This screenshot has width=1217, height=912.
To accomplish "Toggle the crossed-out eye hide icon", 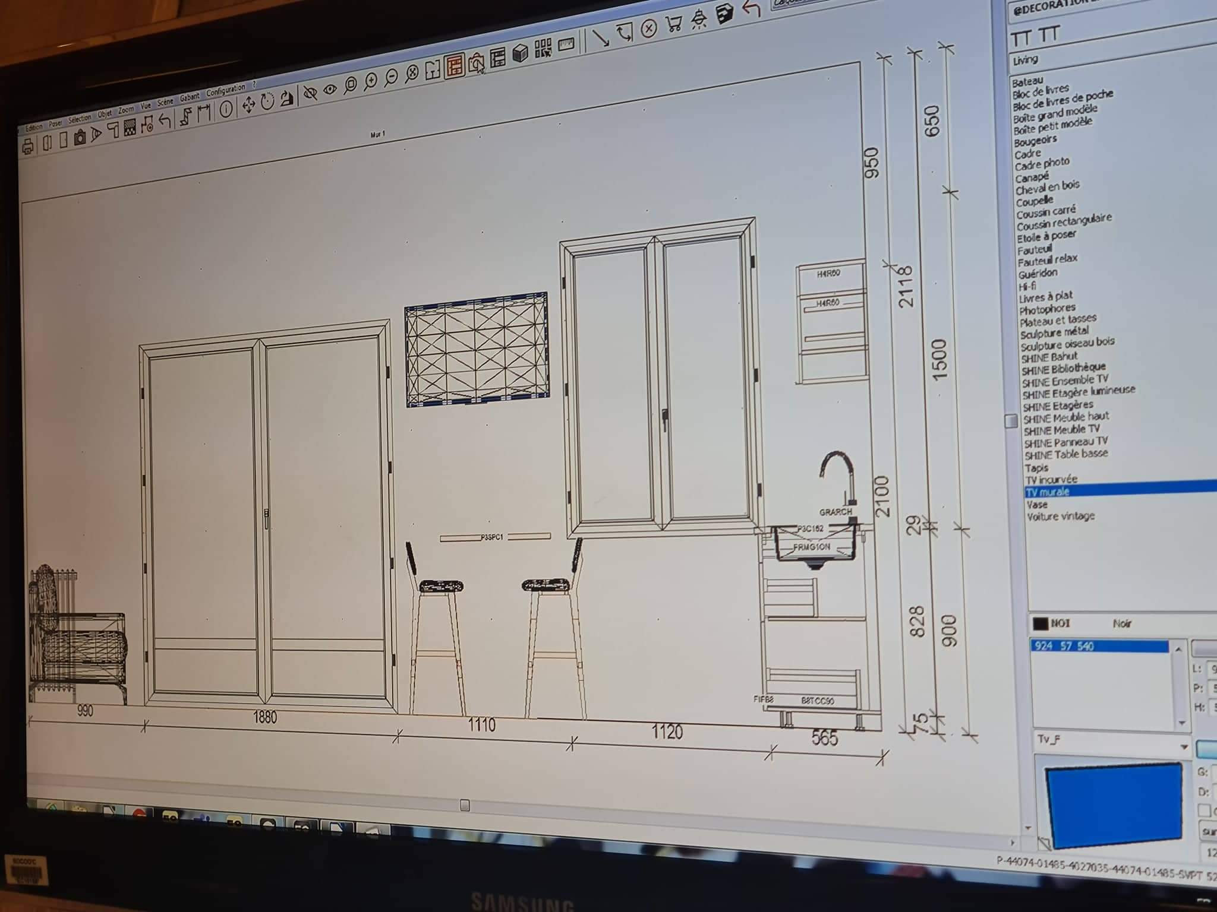I will (x=310, y=93).
